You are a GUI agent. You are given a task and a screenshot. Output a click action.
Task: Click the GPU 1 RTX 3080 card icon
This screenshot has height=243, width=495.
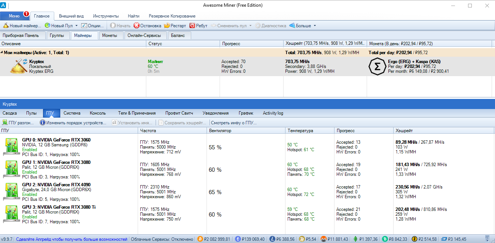click(x=11, y=169)
